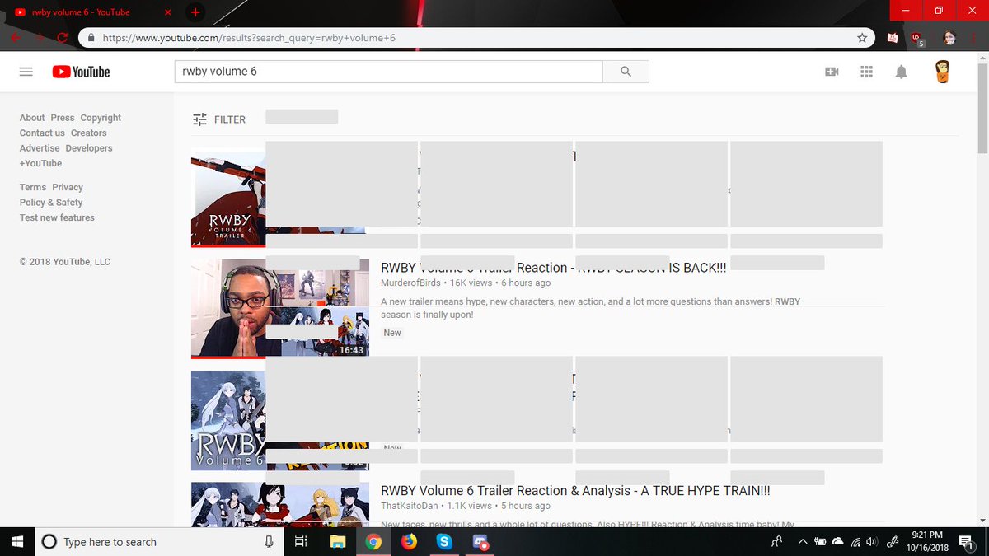Screen dimensions: 989x556
Task: Open the Privacy link
Action: point(68,187)
